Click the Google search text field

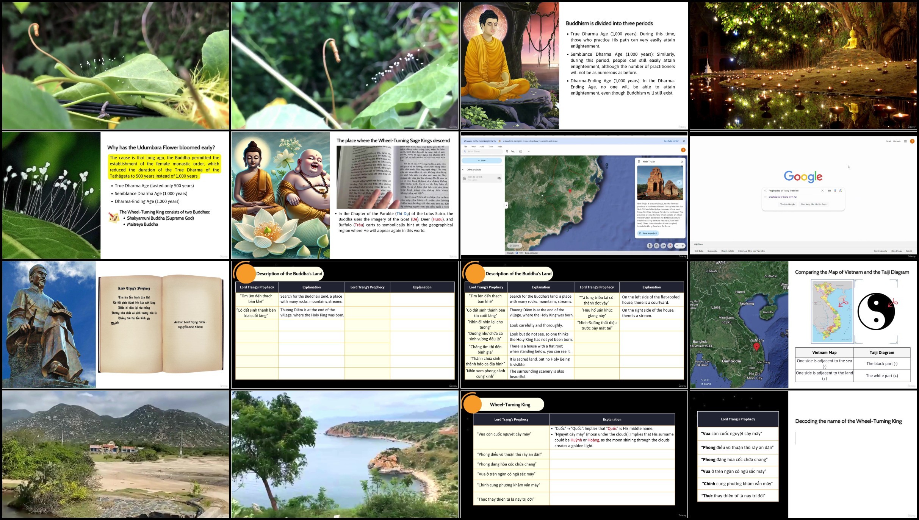794,191
